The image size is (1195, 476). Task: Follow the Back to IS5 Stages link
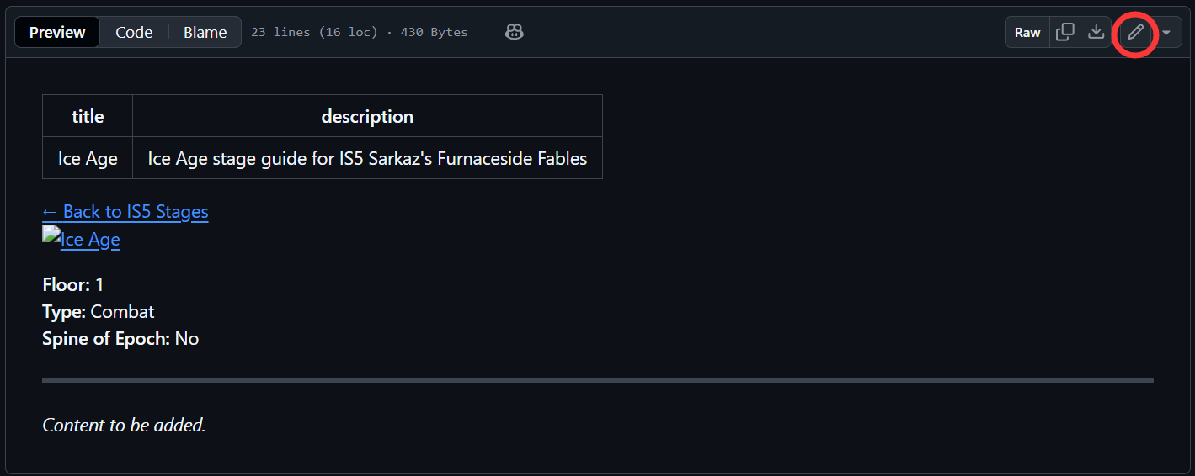tap(125, 211)
